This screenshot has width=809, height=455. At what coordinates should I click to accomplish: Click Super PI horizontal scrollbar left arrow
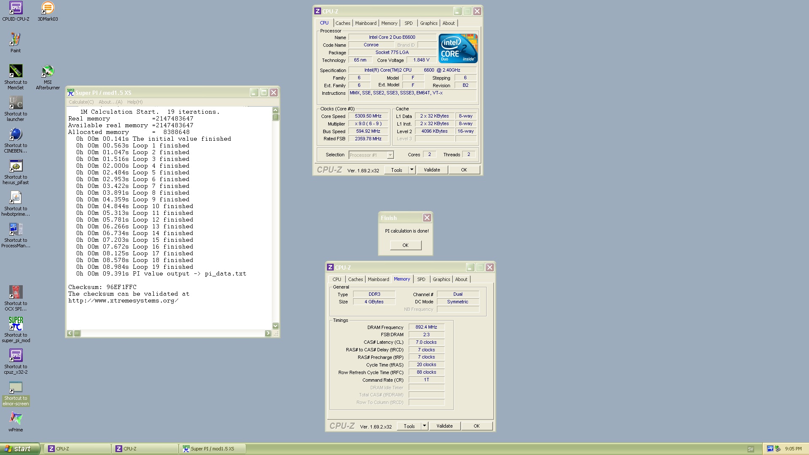pyautogui.click(x=70, y=333)
